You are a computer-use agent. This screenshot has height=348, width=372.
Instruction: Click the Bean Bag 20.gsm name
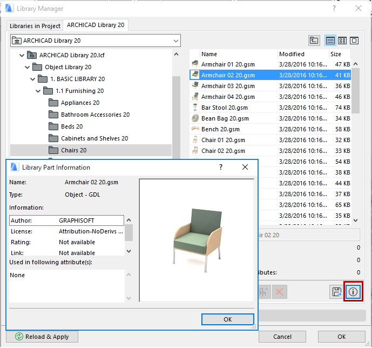pos(225,118)
